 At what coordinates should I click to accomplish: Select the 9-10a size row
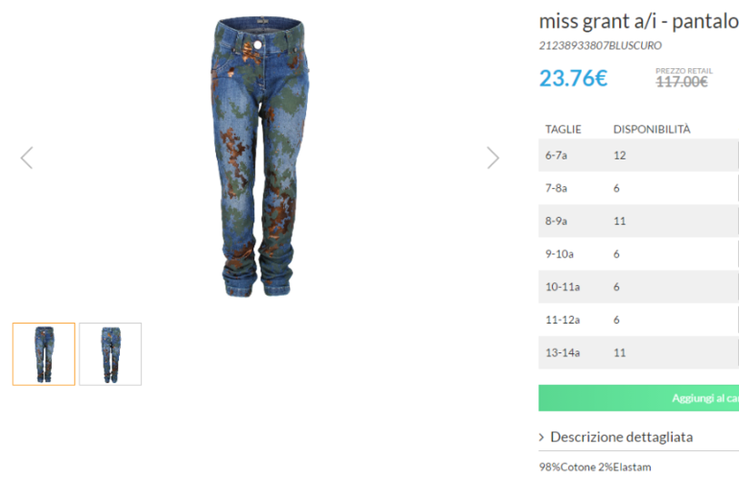[x=638, y=253]
